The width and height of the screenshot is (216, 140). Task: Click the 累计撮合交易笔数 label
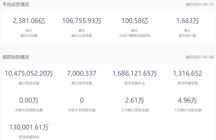coord(82,33)
